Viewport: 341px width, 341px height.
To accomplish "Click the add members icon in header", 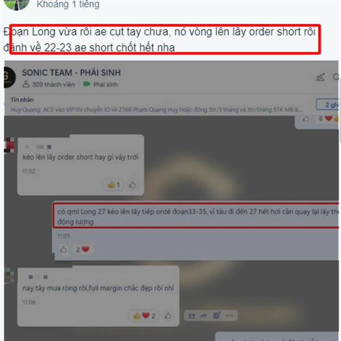I will pos(320,77).
